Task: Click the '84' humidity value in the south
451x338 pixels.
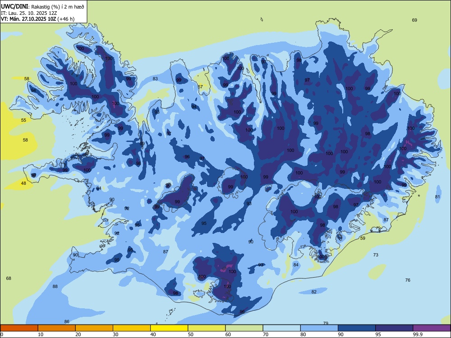Action: coord(296,265)
